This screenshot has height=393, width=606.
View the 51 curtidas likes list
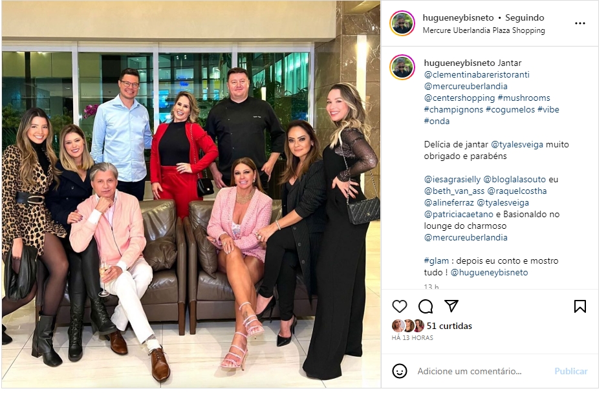click(x=449, y=326)
